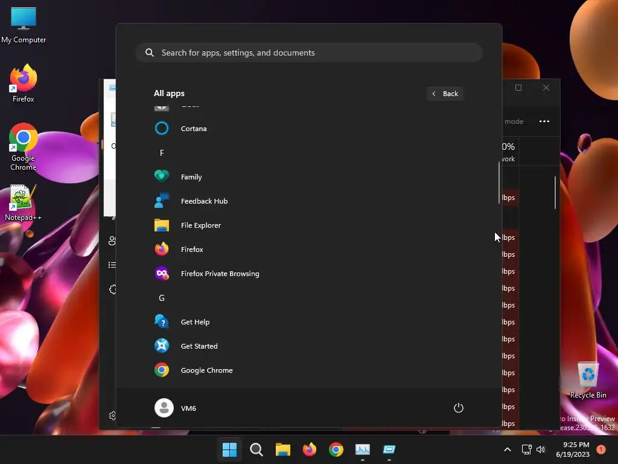Viewport: 618px width, 464px height.
Task: Switch to the blue window app on taskbar
Action: coord(389,449)
